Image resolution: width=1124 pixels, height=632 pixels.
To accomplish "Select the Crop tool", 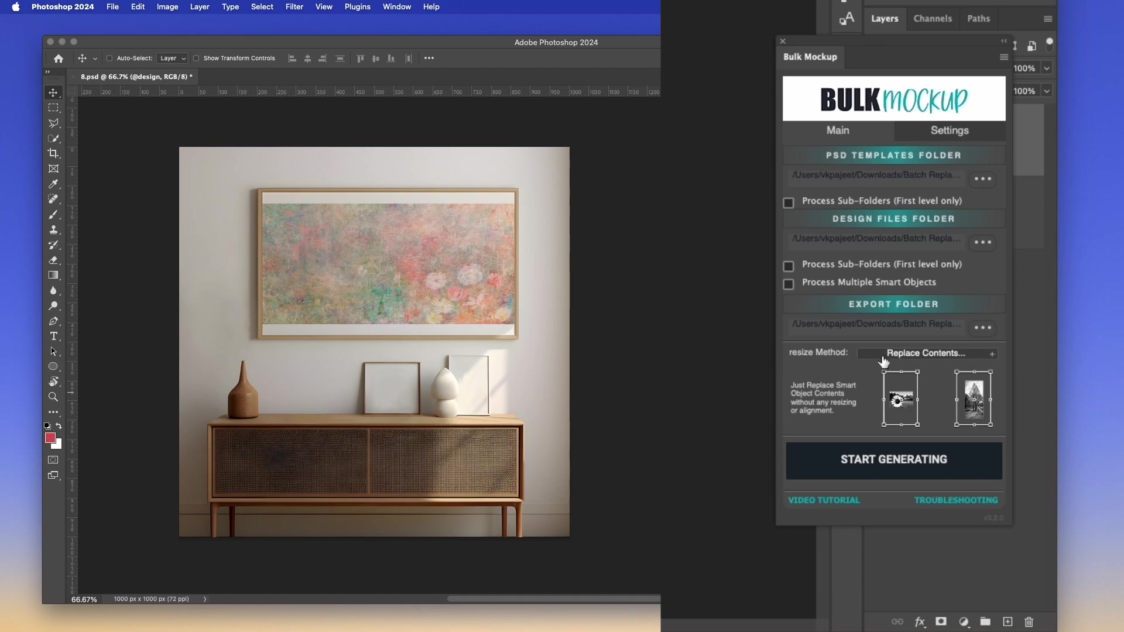I will [53, 153].
